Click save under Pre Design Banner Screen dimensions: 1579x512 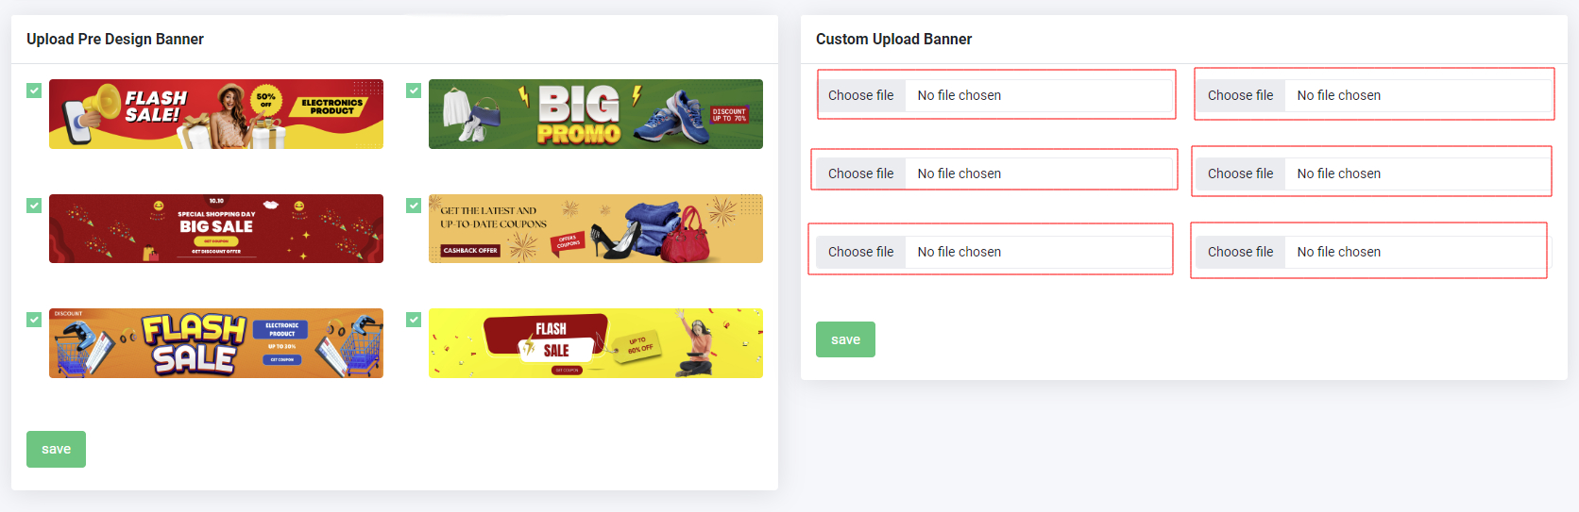point(56,449)
